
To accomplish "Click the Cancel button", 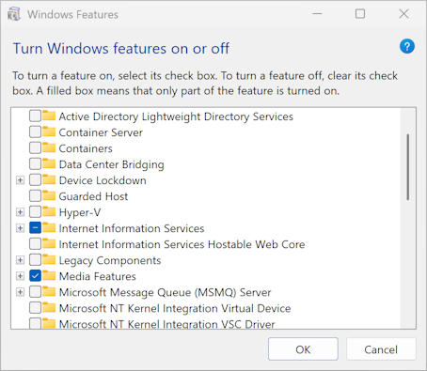I will pos(381,349).
